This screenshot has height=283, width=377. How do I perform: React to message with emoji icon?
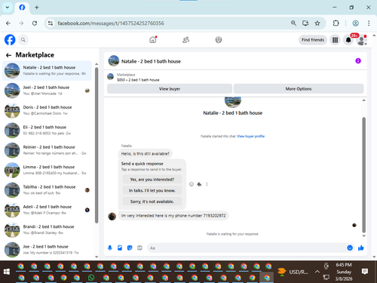(x=192, y=184)
